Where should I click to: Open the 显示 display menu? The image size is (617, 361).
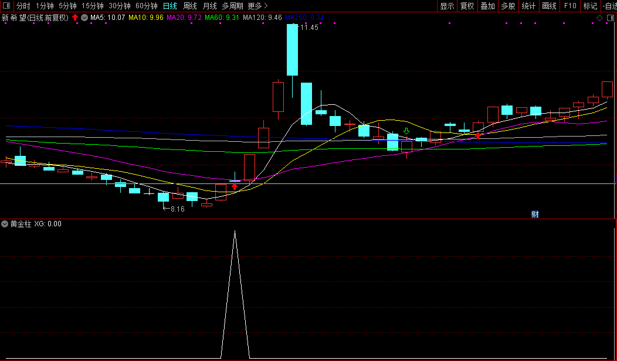click(447, 6)
